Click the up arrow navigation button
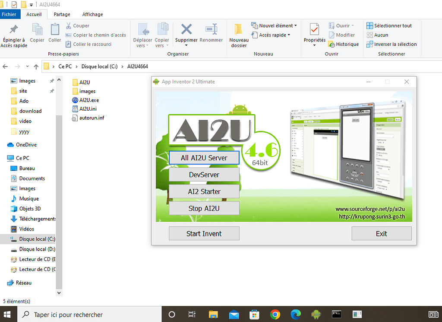The height and width of the screenshot is (322, 442). point(36,67)
